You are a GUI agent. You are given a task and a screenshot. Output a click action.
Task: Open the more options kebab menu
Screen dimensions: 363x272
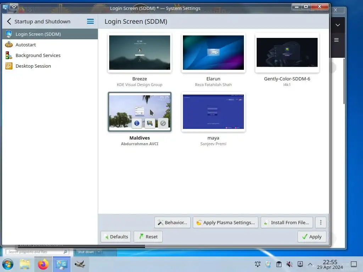(320, 222)
